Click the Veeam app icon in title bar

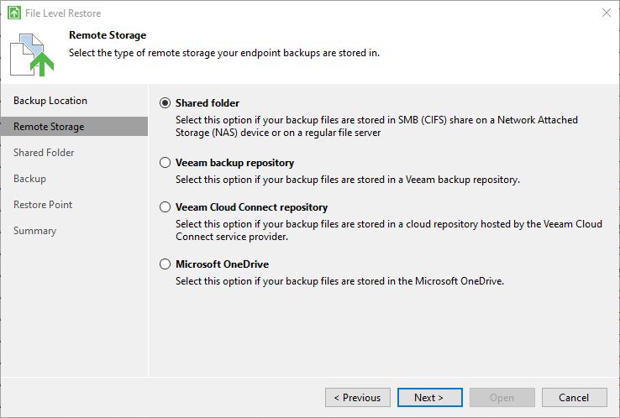14,13
